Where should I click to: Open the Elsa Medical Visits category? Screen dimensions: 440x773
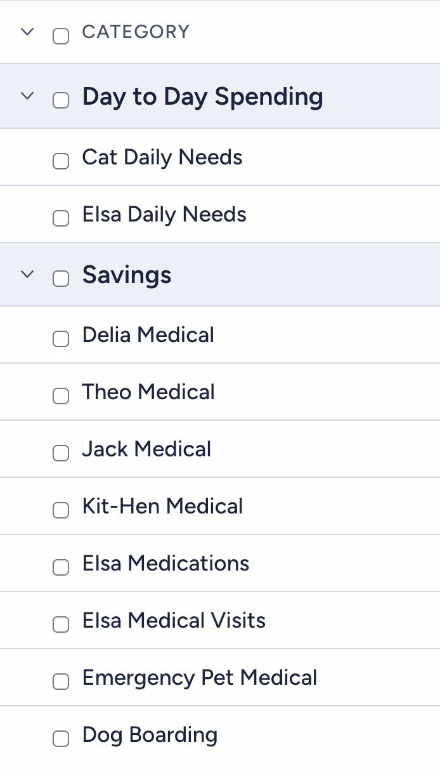(174, 620)
